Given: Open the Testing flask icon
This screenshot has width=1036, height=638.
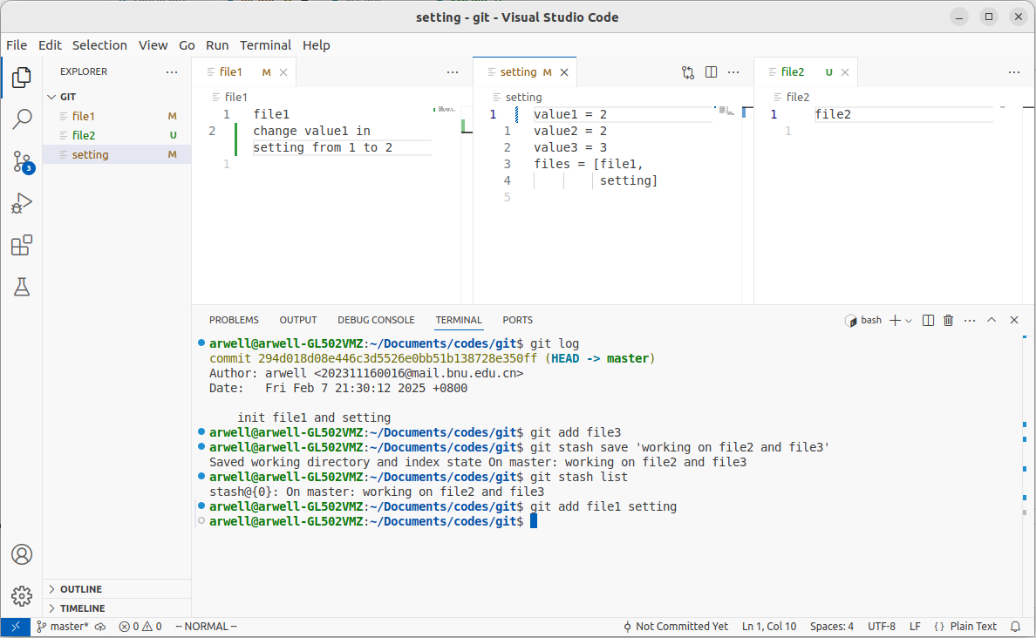Looking at the screenshot, I should (22, 287).
